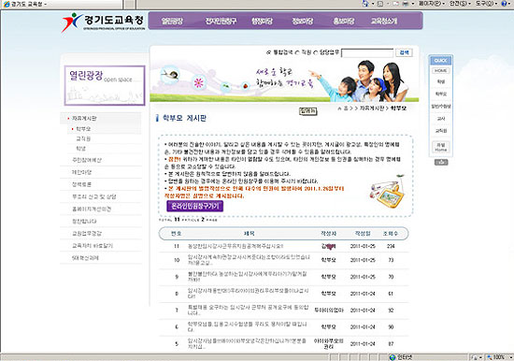Click the 작성일 column header

pos(363,234)
